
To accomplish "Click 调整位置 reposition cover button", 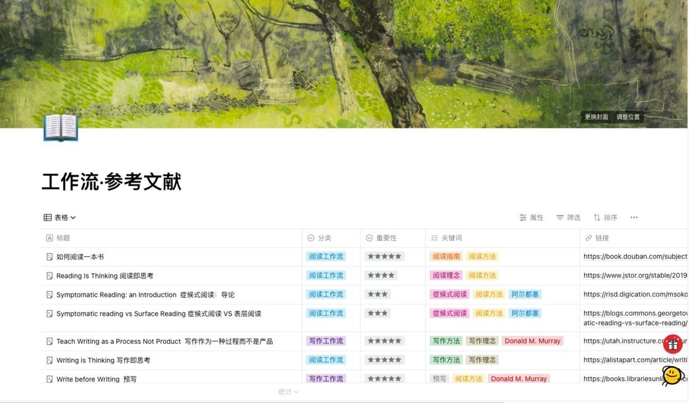I will tap(628, 117).
